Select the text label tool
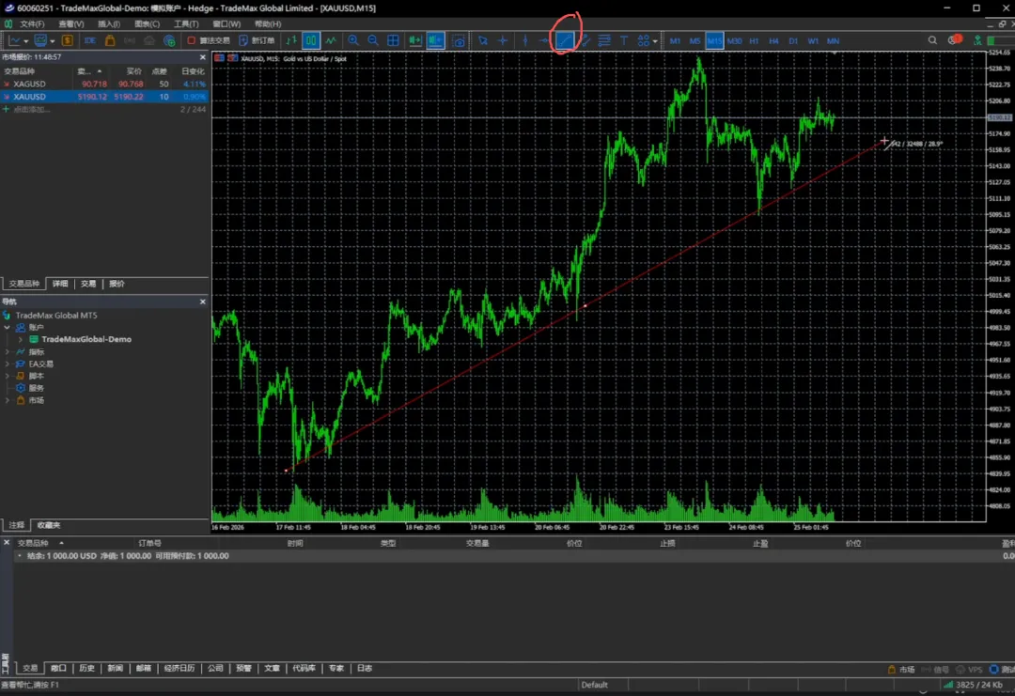Image resolution: width=1015 pixels, height=696 pixels. click(623, 40)
